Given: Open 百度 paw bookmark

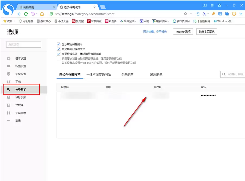Looking at the screenshot, I should point(144,21).
